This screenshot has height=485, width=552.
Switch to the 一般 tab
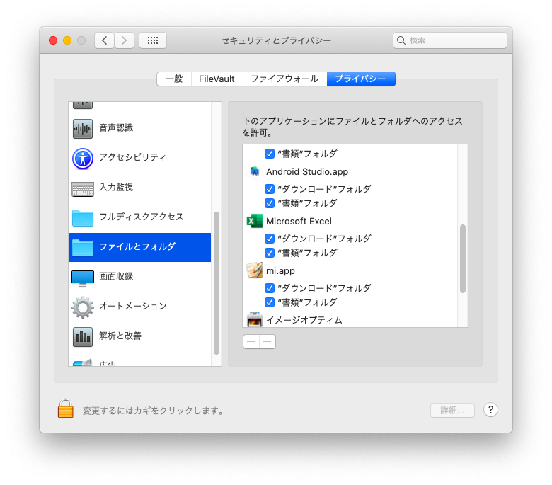174,79
